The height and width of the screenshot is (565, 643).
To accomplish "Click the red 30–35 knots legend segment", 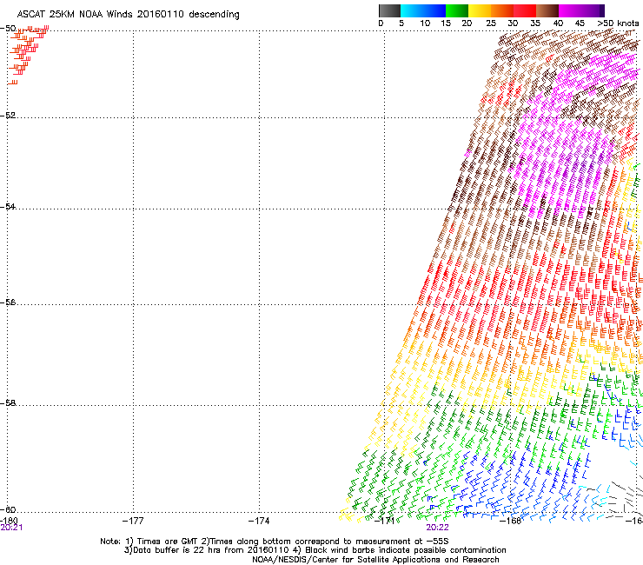I will (525, 10).
